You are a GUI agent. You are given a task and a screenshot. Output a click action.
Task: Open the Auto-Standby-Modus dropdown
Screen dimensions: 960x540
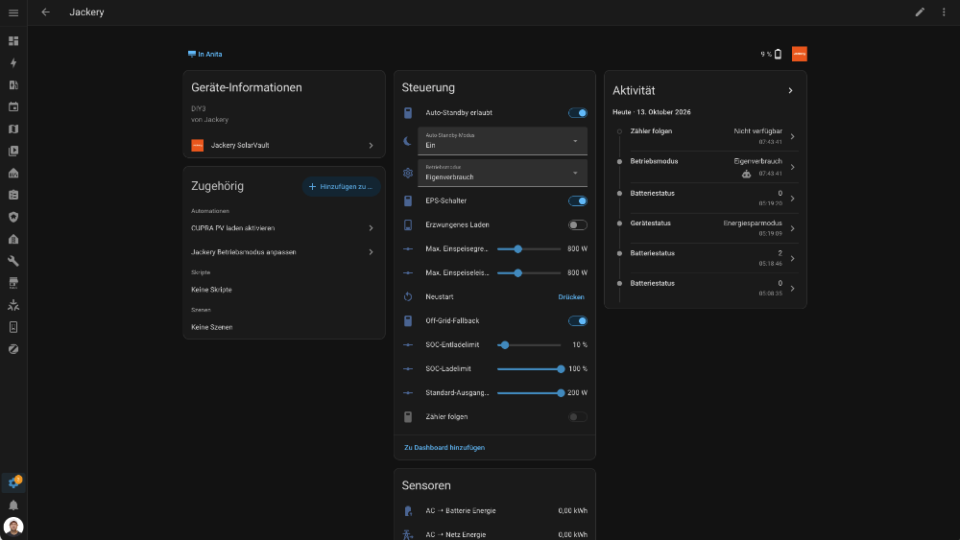503,141
